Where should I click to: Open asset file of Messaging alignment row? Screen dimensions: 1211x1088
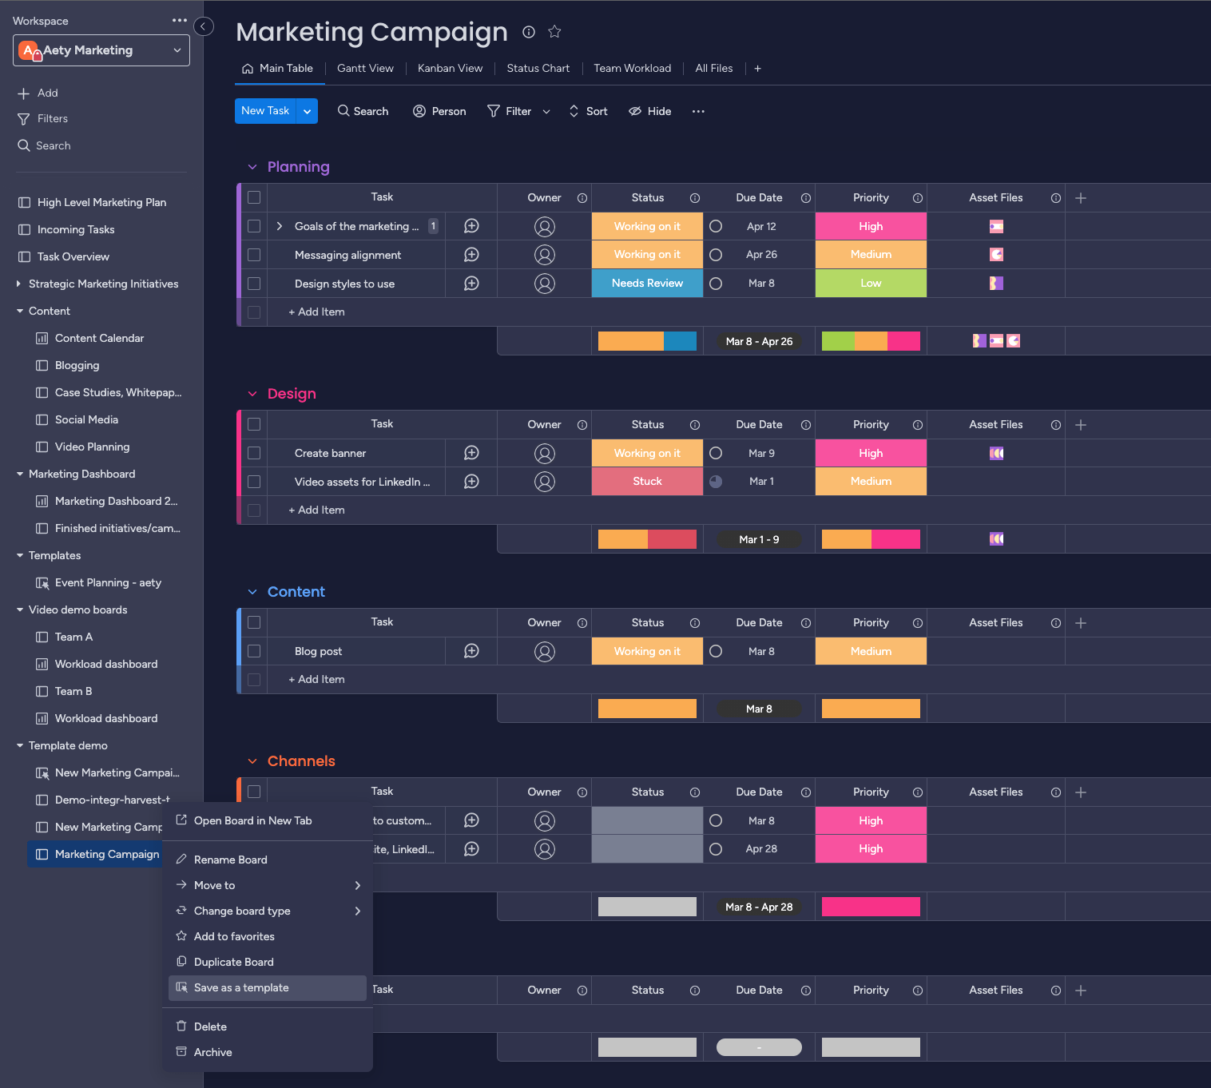[x=996, y=255]
